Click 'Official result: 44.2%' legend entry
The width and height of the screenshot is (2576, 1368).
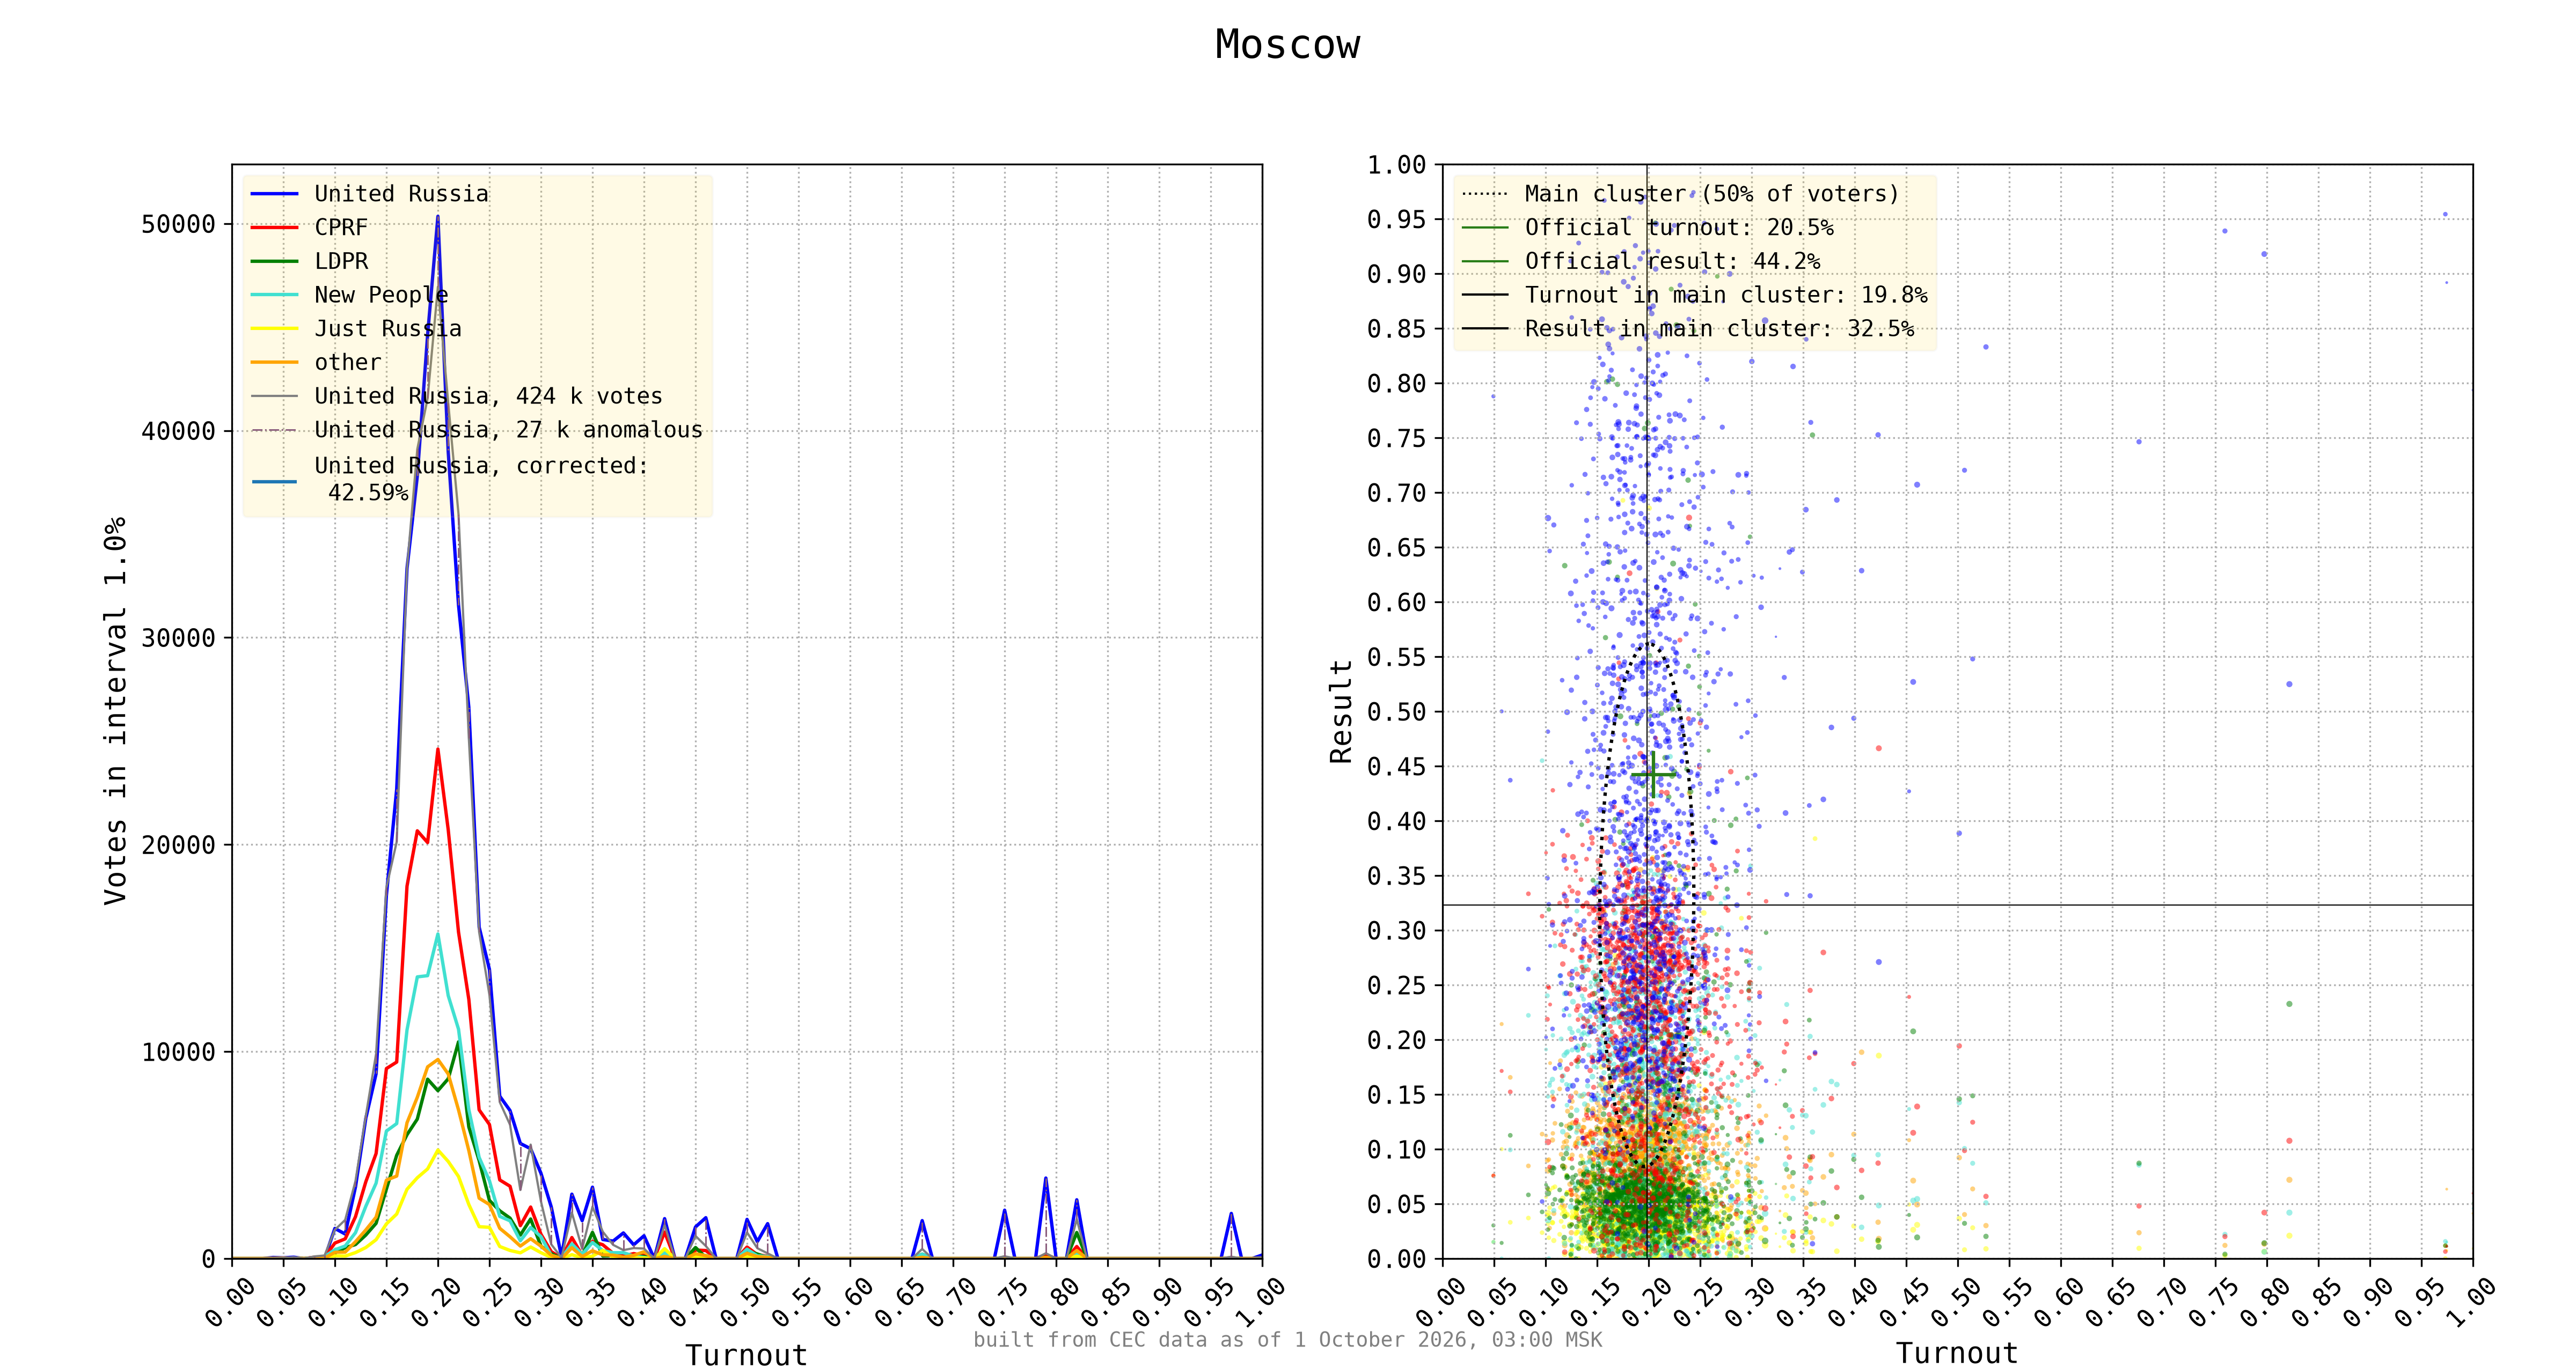click(1672, 261)
